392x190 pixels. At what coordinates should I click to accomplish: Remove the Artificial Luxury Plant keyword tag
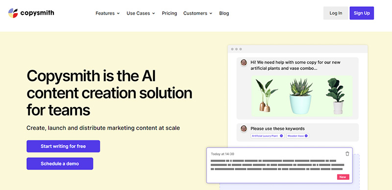pyautogui.click(x=281, y=136)
